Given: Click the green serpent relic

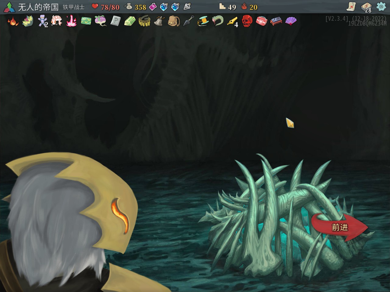Looking at the screenshot, I should [x=218, y=21].
